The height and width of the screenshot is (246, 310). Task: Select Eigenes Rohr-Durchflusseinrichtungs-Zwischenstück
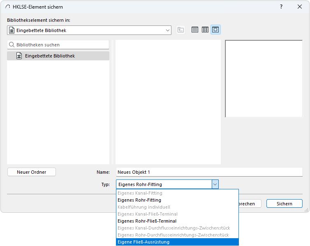[x=177, y=235]
